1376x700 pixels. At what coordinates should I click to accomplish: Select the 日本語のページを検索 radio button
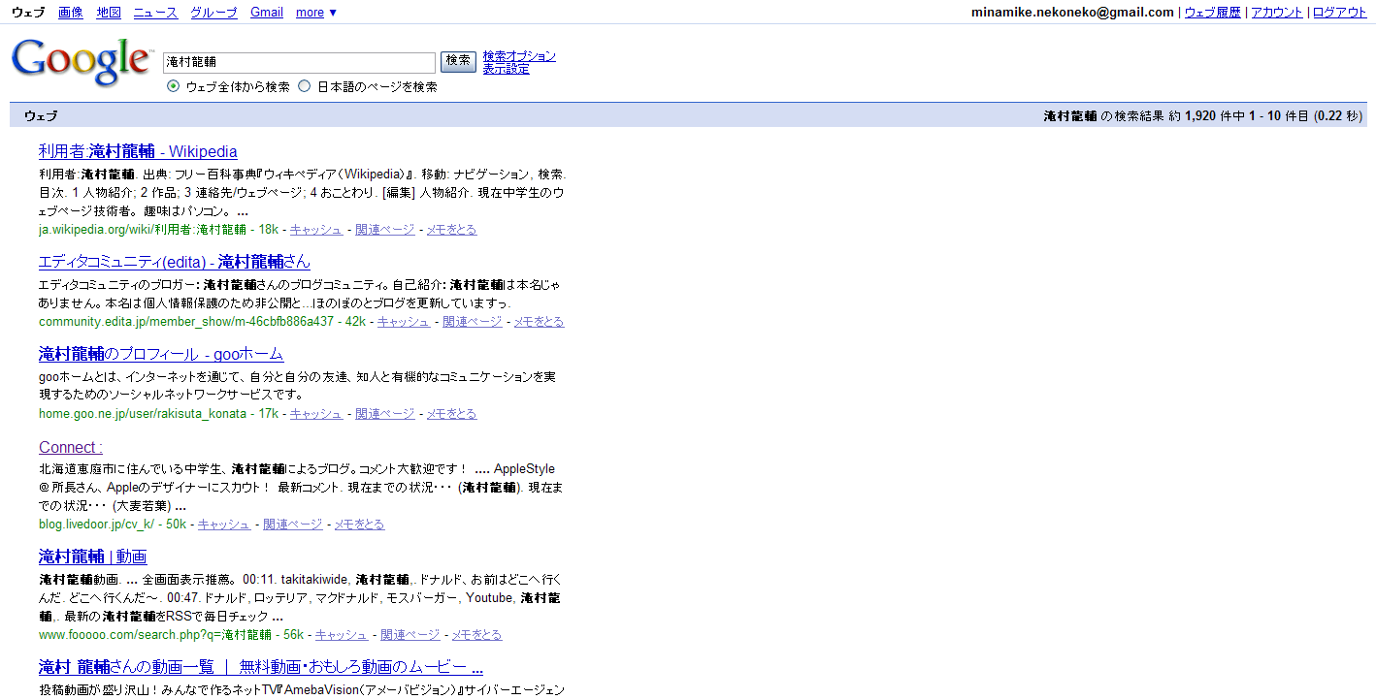305,86
